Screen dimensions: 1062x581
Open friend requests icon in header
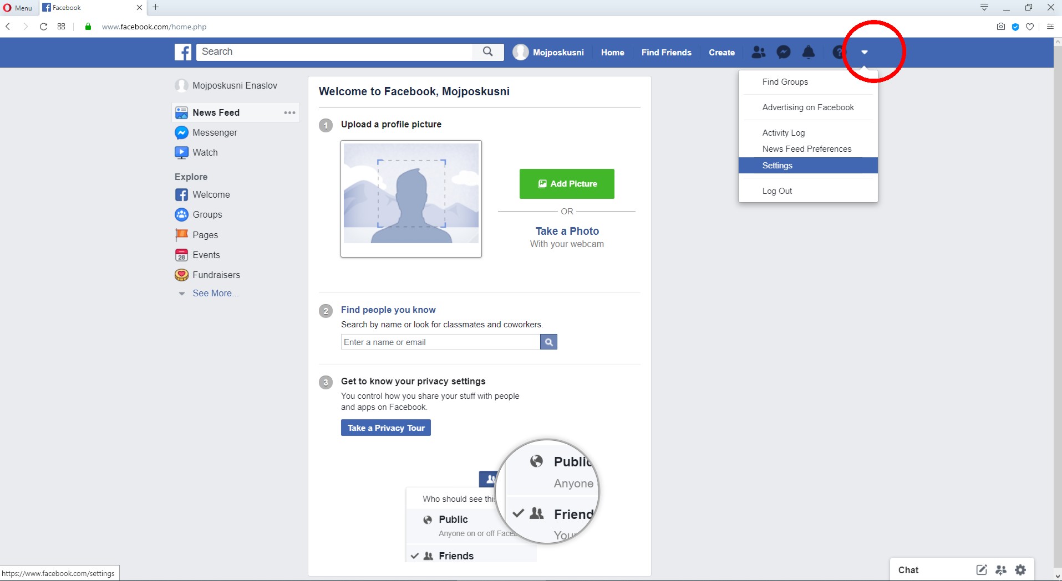(758, 52)
